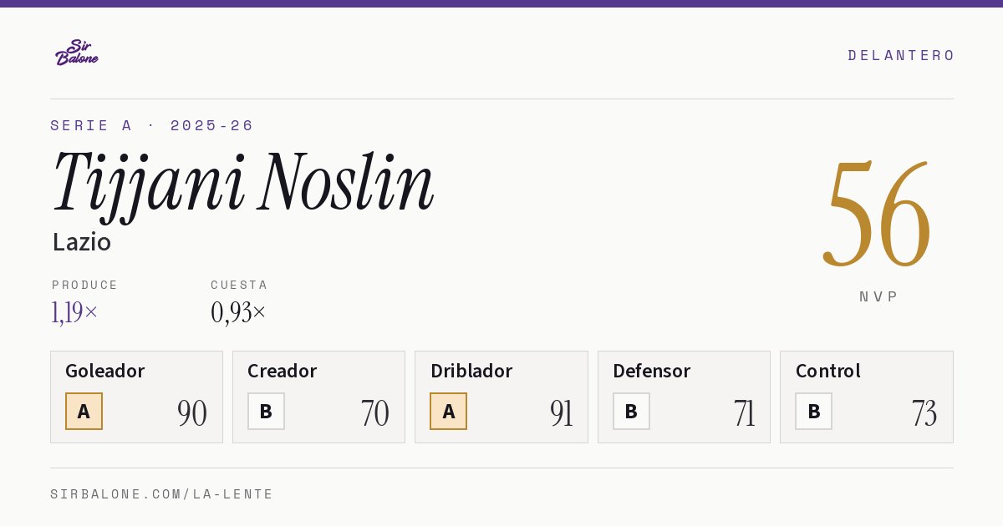This screenshot has width=1003, height=526.
Task: Open the sirbalone.com/la-lente link
Action: tap(162, 494)
